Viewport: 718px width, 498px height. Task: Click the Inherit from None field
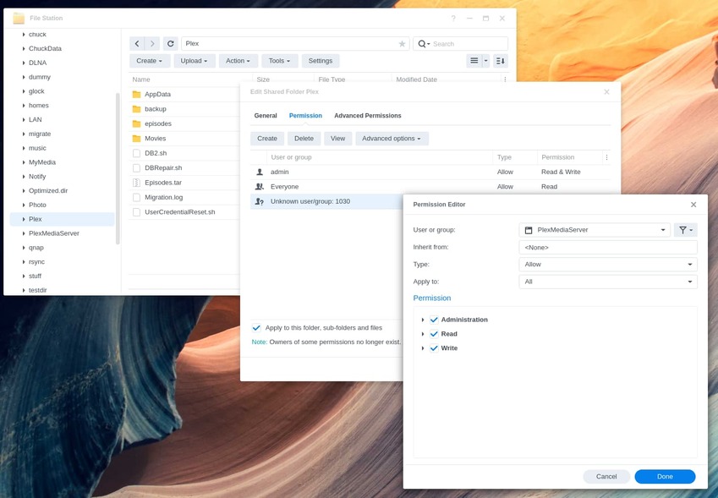click(x=608, y=248)
